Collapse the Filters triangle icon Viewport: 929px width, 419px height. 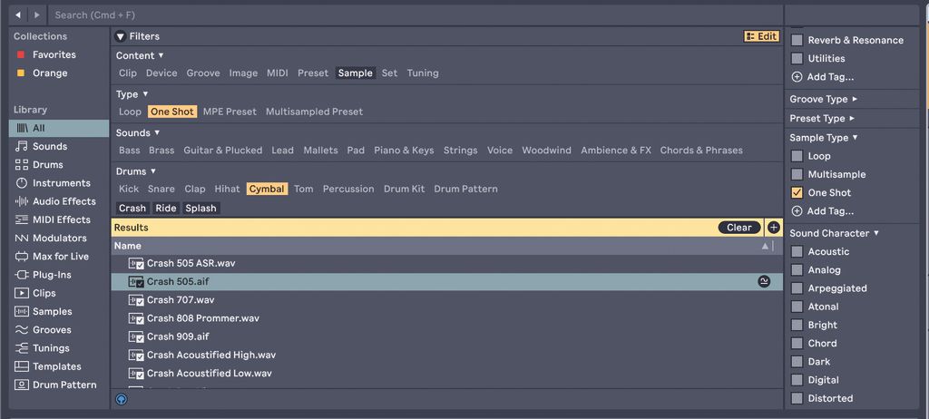coord(121,36)
